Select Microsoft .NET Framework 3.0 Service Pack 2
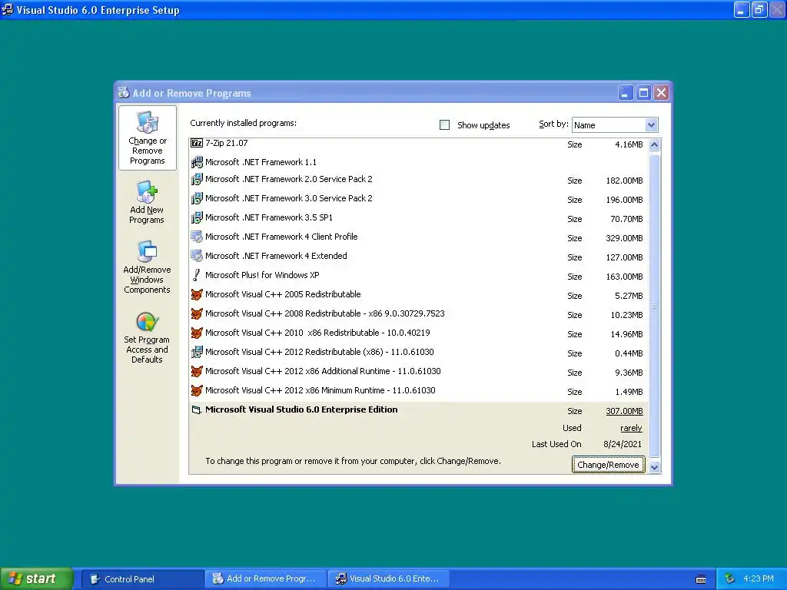 coord(419,199)
